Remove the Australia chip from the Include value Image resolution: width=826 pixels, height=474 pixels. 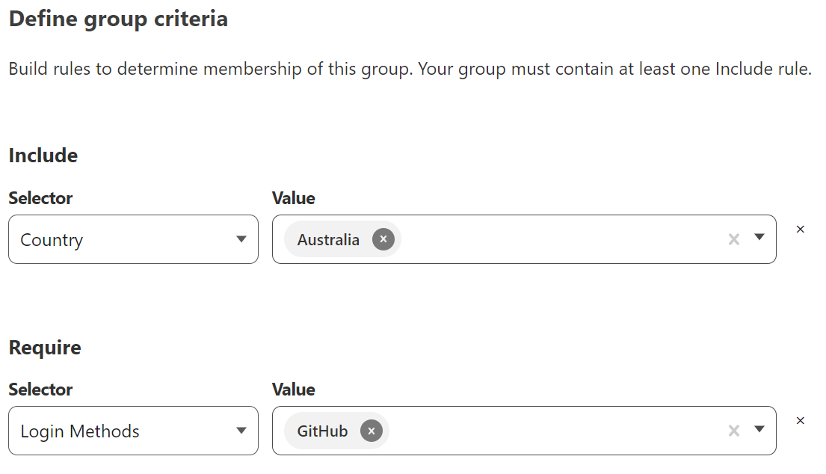click(383, 238)
